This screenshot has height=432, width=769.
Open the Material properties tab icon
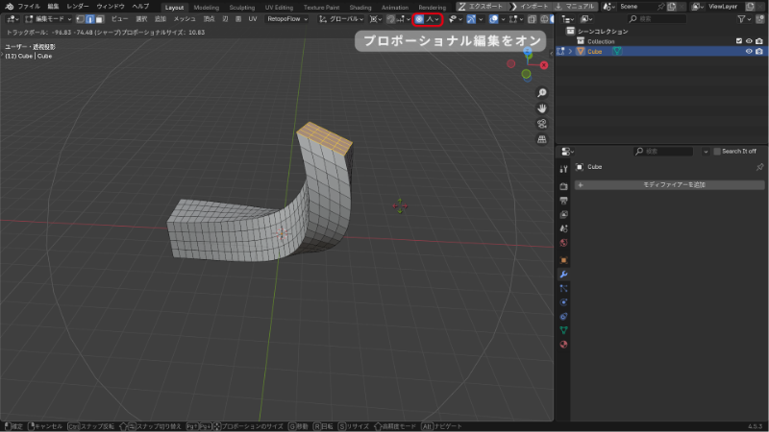point(563,344)
